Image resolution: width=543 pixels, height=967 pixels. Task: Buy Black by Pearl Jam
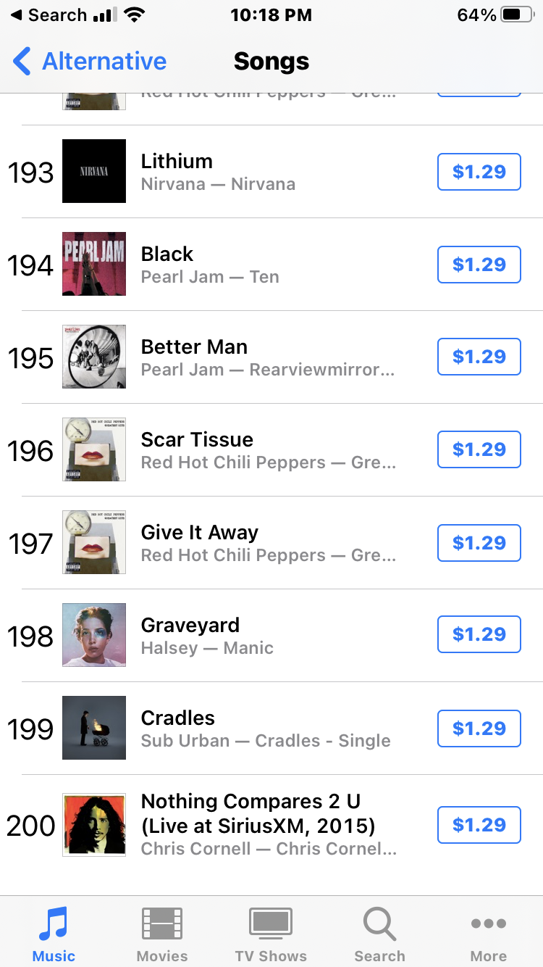pyautogui.click(x=479, y=265)
